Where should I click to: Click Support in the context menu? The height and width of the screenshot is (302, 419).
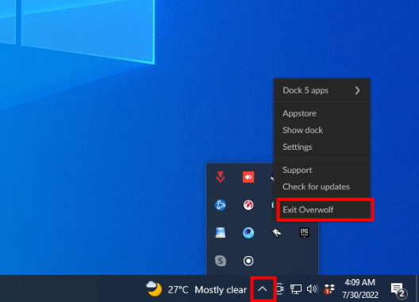(x=297, y=170)
